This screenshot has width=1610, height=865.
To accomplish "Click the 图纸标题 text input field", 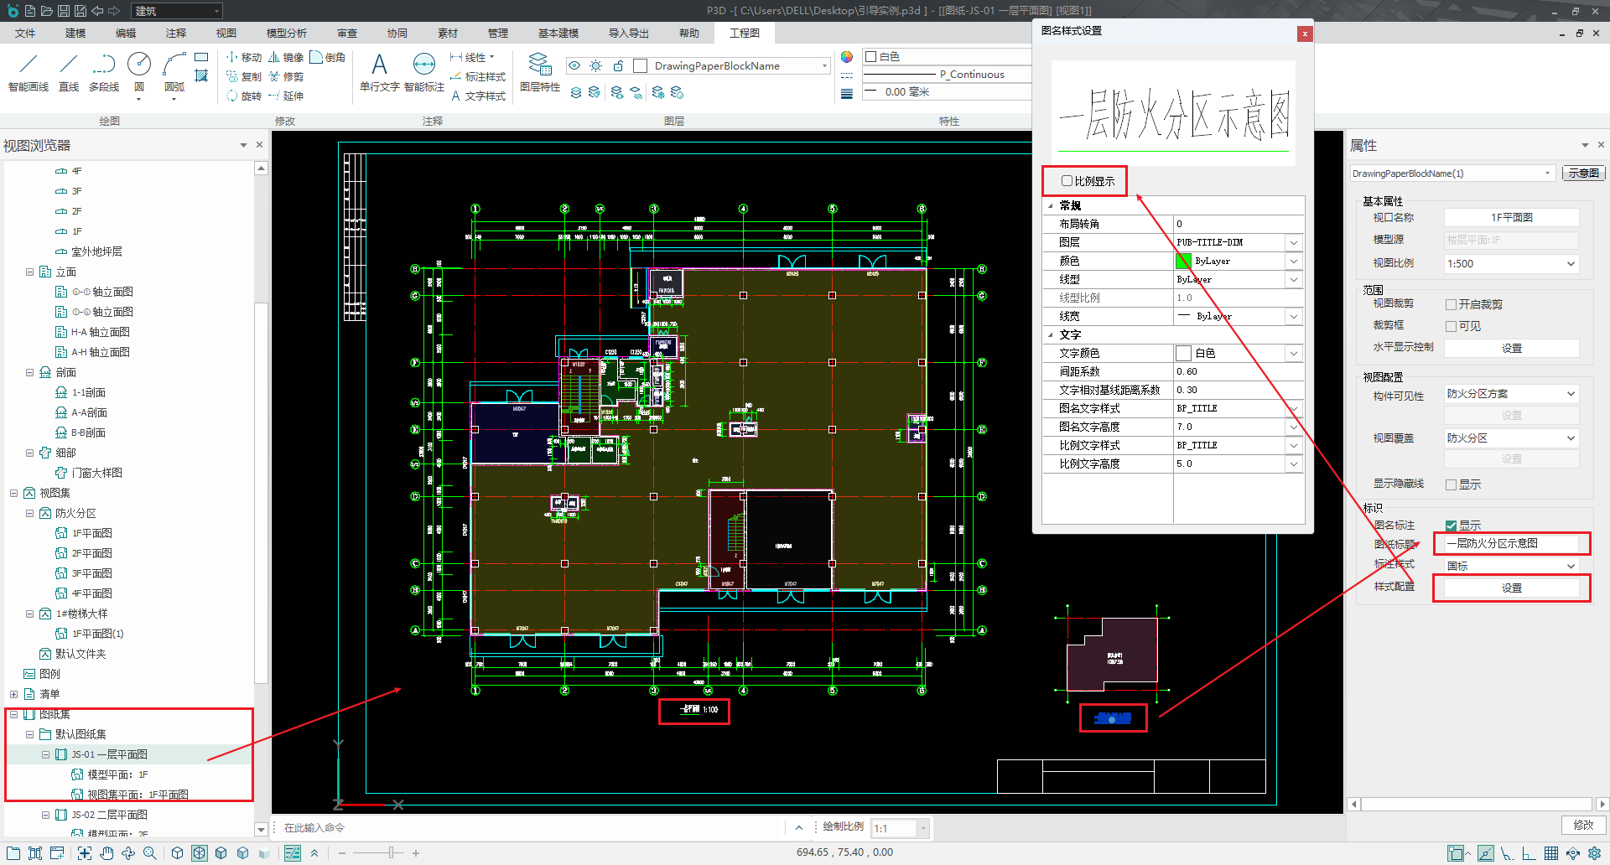I will tap(1511, 543).
